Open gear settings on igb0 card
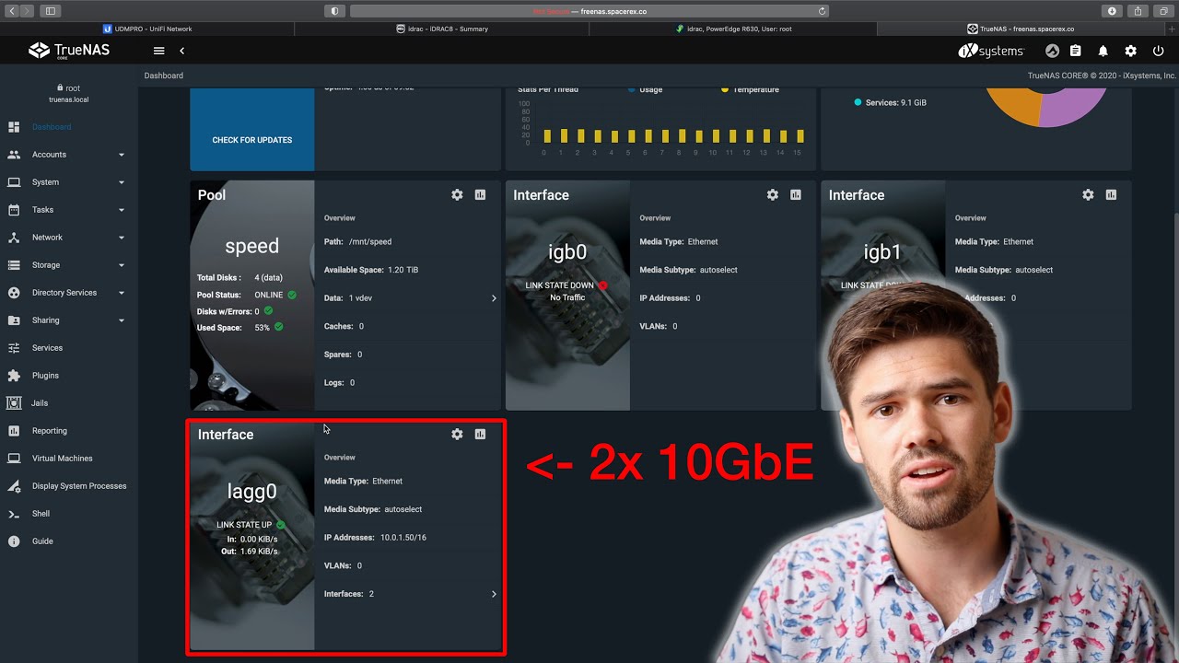The image size is (1179, 663). [773, 195]
